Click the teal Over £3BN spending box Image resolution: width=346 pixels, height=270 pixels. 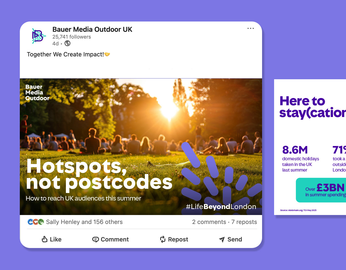coord(321,190)
